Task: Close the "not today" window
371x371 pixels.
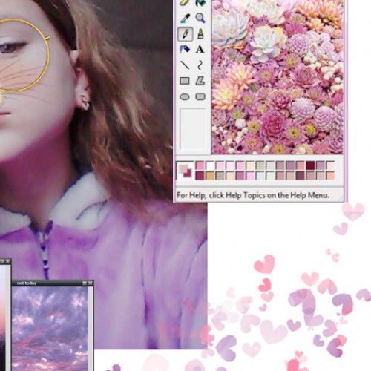Action: (90, 283)
